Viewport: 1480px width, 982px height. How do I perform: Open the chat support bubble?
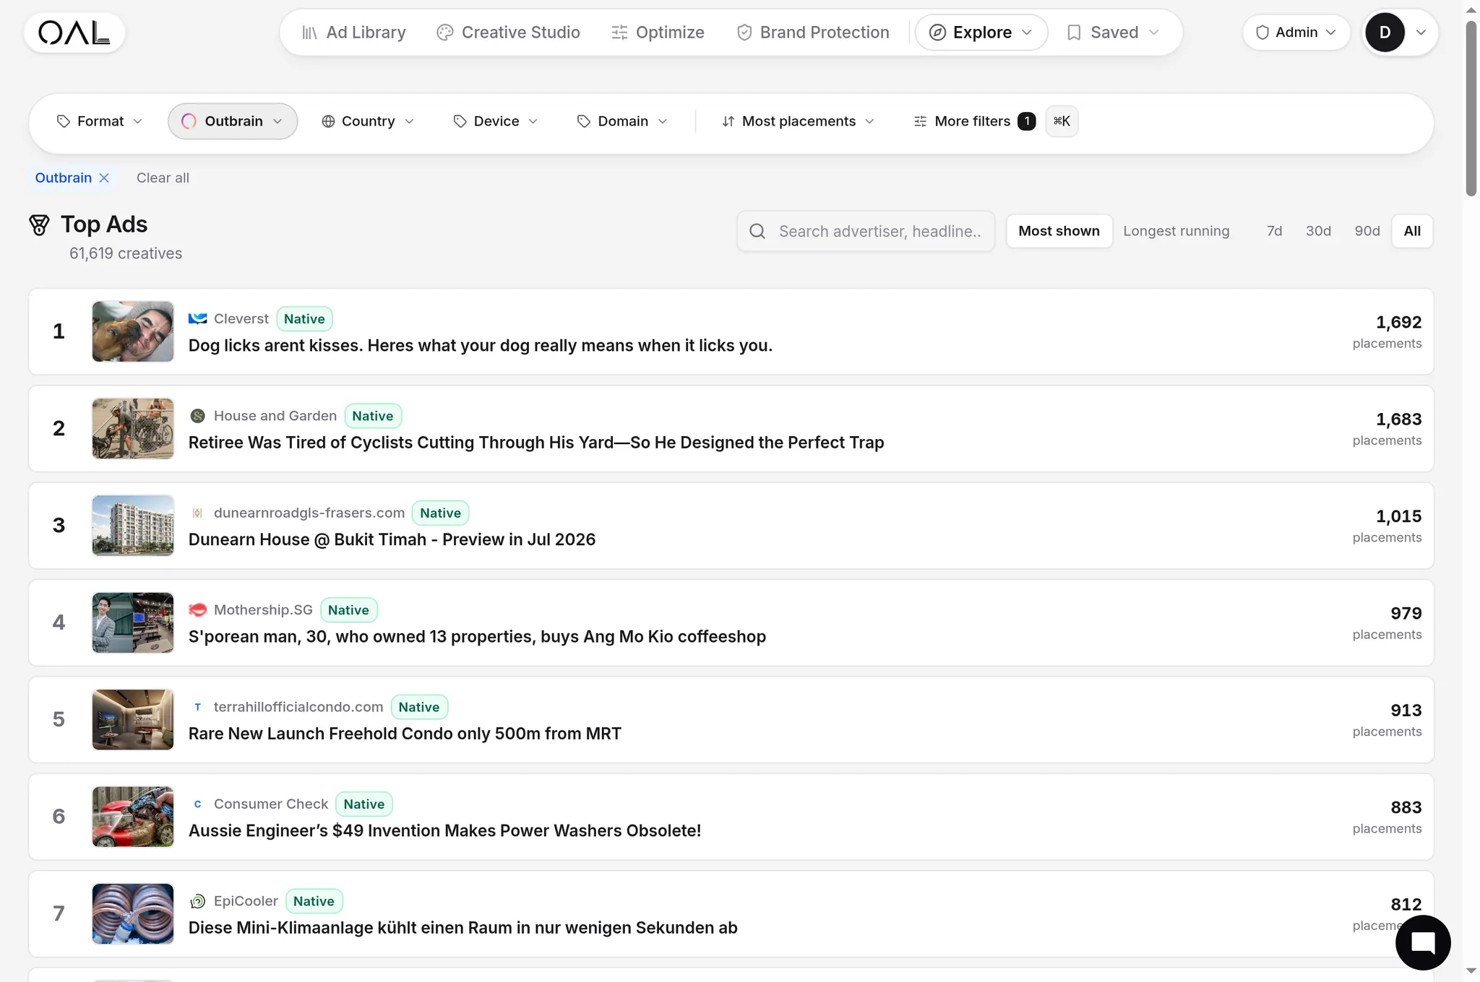[x=1422, y=942]
